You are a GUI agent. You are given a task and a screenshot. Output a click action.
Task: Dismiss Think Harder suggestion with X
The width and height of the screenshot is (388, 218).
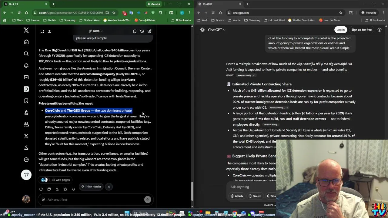click(109, 187)
